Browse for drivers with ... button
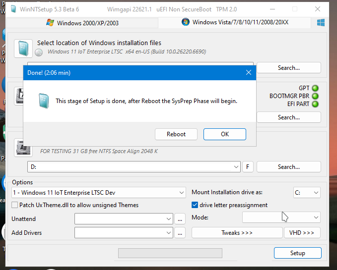Image resolution: width=337 pixels, height=270 pixels. [180, 233]
